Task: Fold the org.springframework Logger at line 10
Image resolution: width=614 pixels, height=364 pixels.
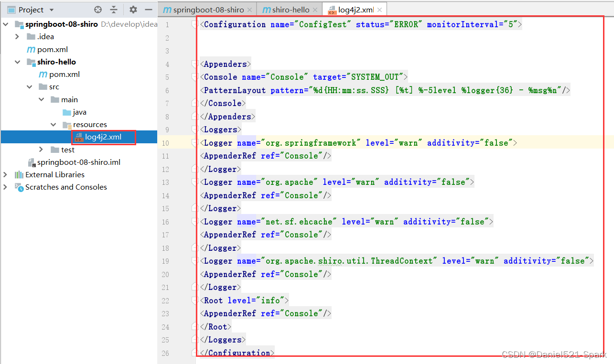Action: coord(194,142)
